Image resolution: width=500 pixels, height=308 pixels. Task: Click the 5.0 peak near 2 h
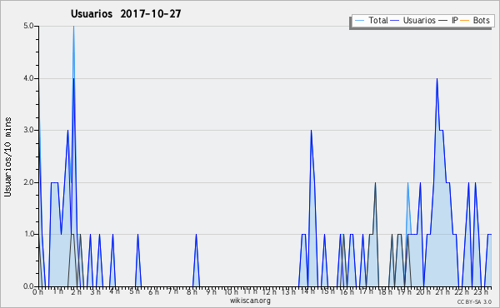pos(73,27)
